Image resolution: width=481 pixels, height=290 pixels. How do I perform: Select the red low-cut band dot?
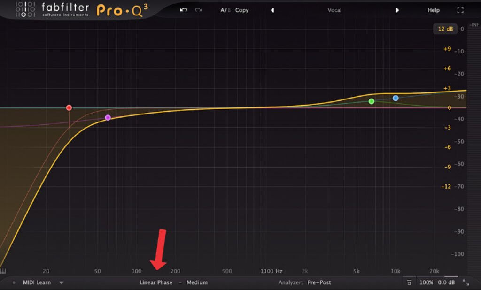point(69,107)
